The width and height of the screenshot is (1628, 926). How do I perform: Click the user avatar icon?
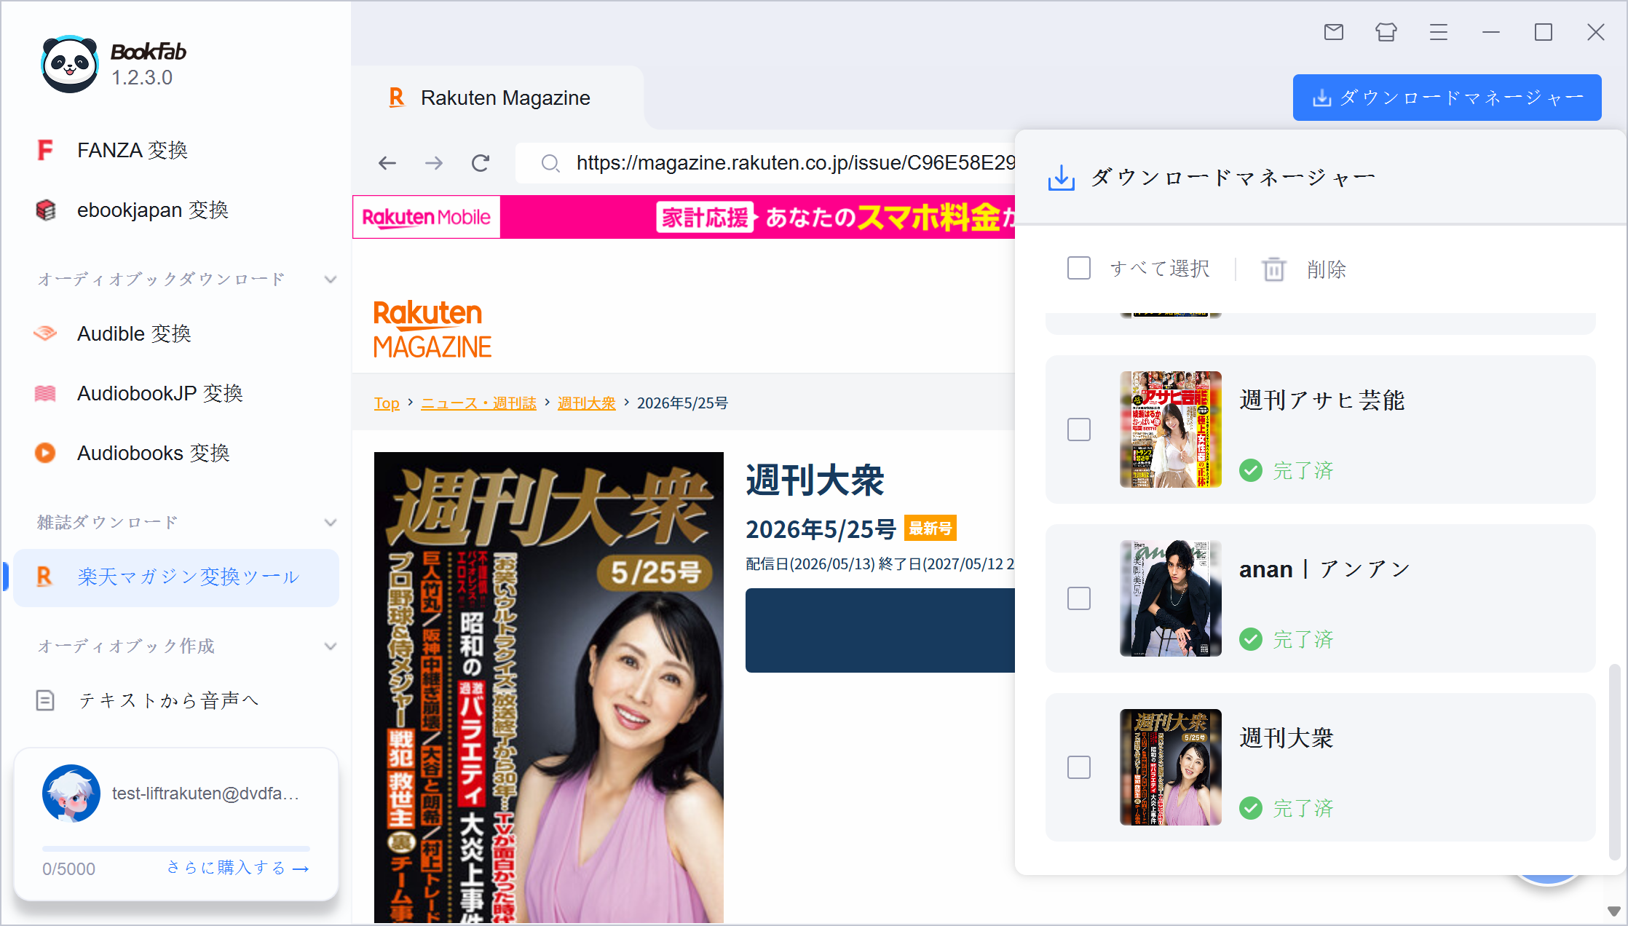coord(71,794)
